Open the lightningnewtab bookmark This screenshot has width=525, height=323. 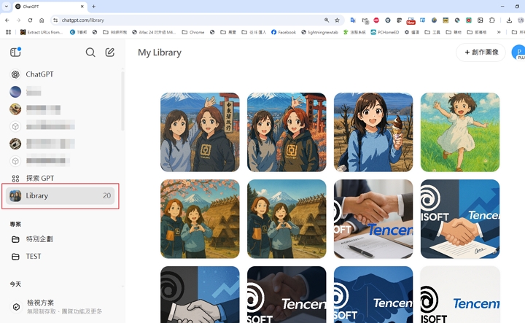[319, 32]
